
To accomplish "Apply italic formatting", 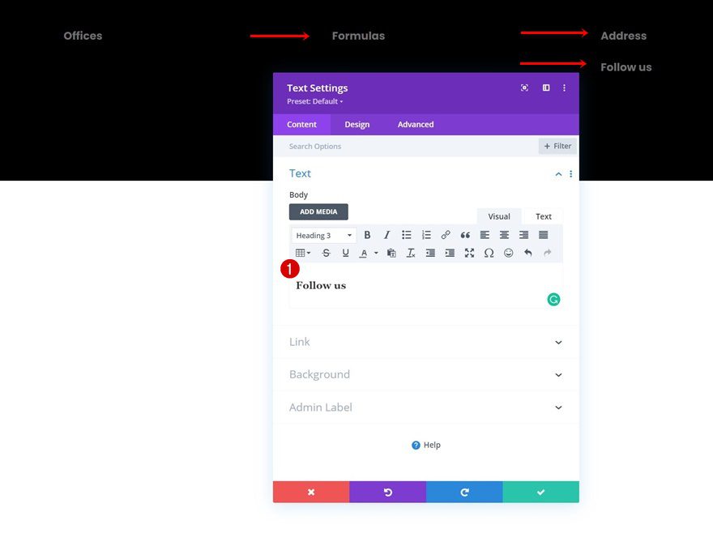I will 386,235.
